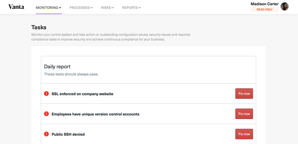The image size is (298, 144).
Task: Open the Monitoring menu
Action: pyautogui.click(x=49, y=8)
